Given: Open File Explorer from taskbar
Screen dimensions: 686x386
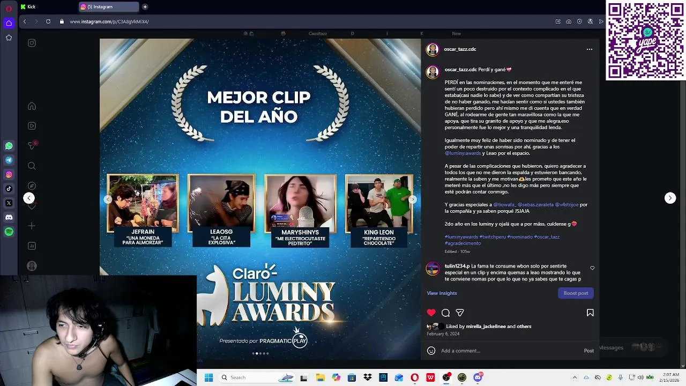Looking at the screenshot, I should (x=320, y=377).
